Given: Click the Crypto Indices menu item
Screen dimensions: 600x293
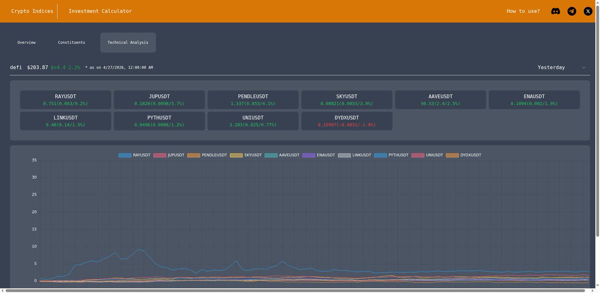Looking at the screenshot, I should [x=31, y=10].
